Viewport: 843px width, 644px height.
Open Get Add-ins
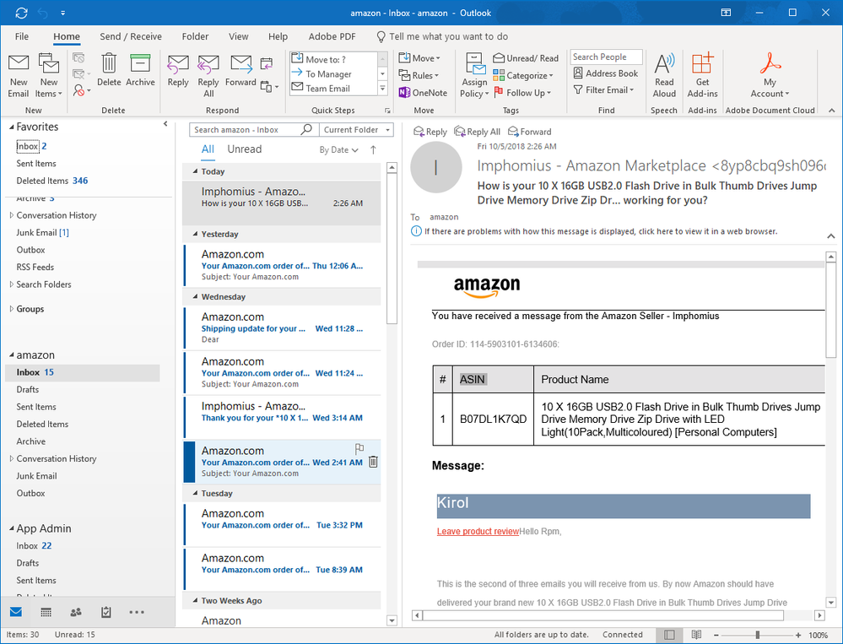702,76
